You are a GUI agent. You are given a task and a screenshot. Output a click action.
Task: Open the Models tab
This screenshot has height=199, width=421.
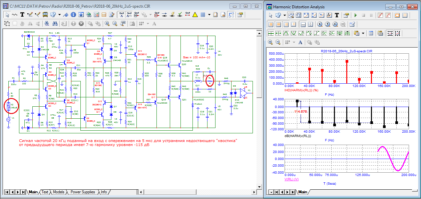coord(58,192)
